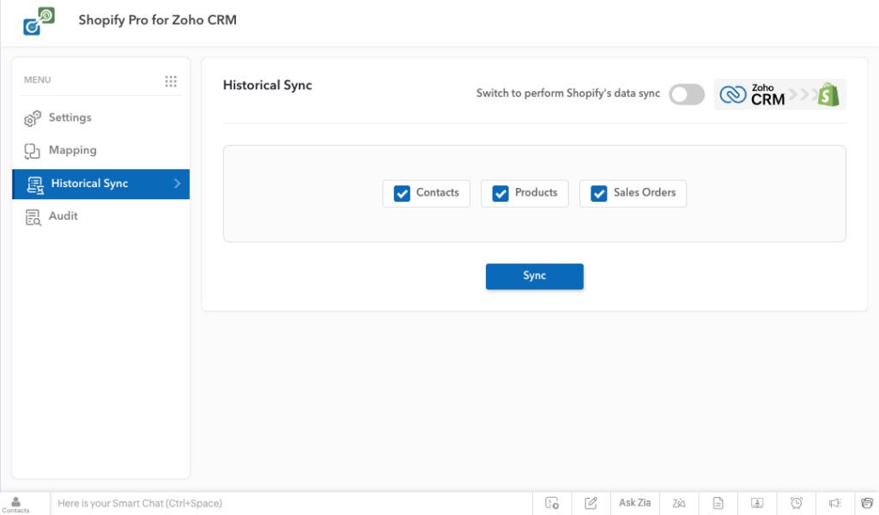879x515 pixels.
Task: Click the Ask Zia button
Action: coord(634,503)
